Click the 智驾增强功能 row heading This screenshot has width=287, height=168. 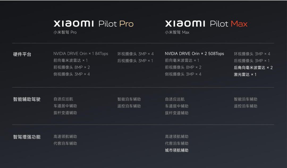[x=27, y=137]
